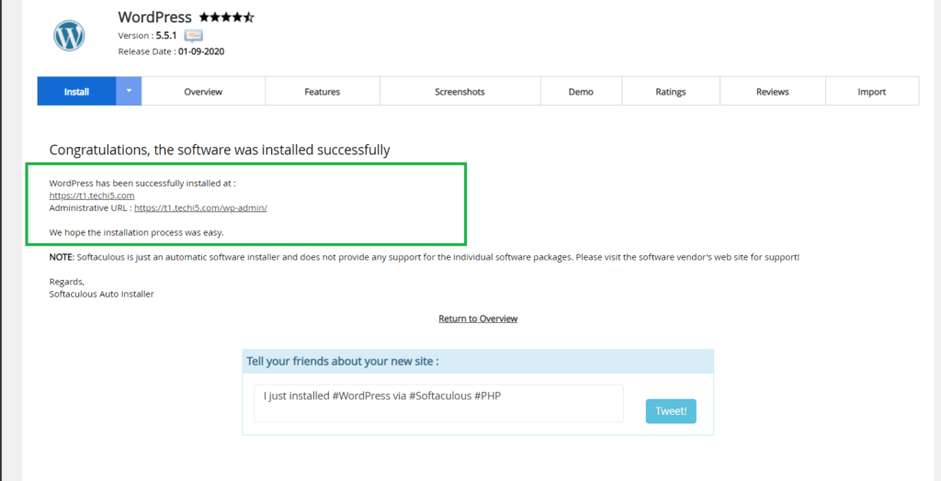Viewport: 941px width, 481px height.
Task: Go to the Screenshots tab
Action: pyautogui.click(x=459, y=92)
